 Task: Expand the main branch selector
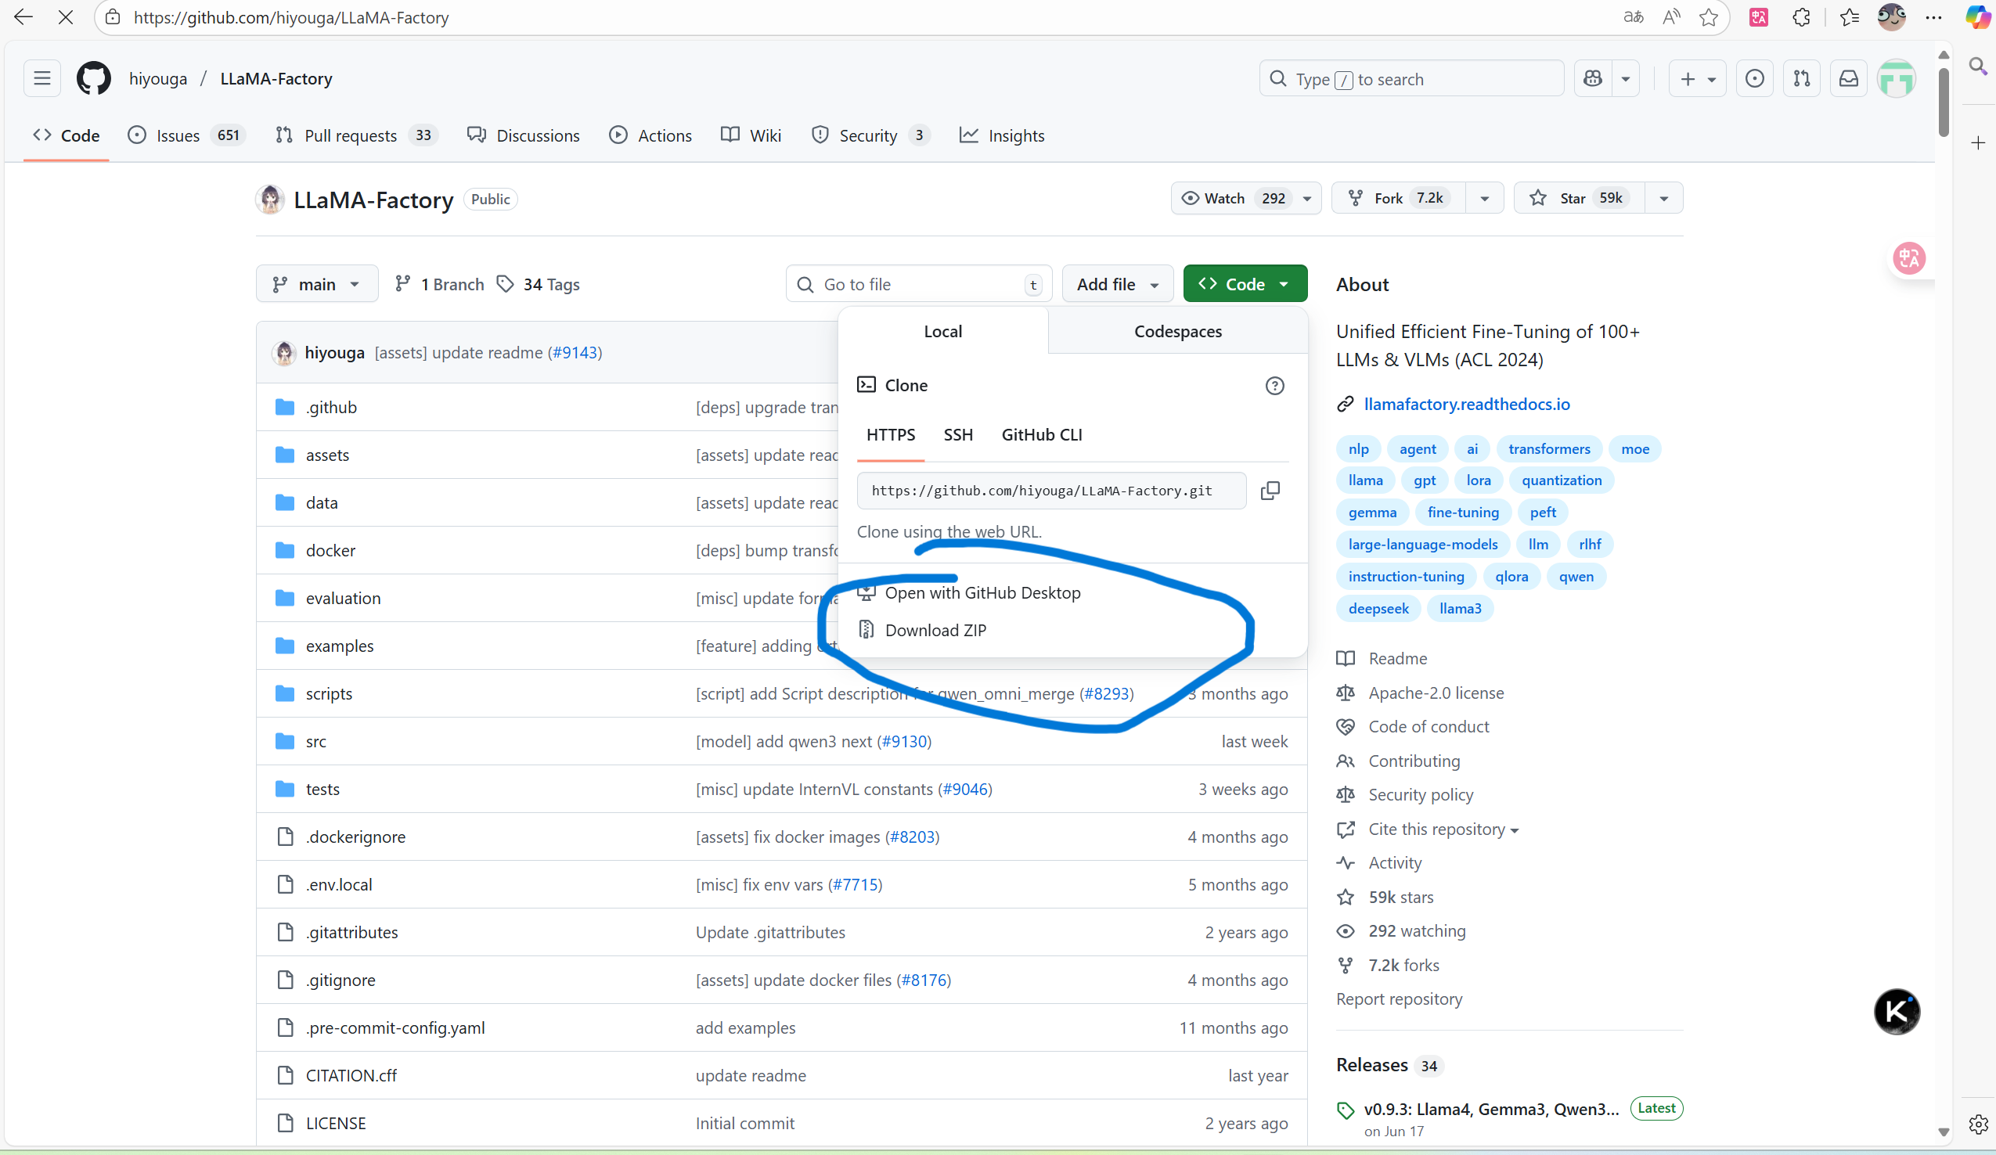pyautogui.click(x=317, y=283)
